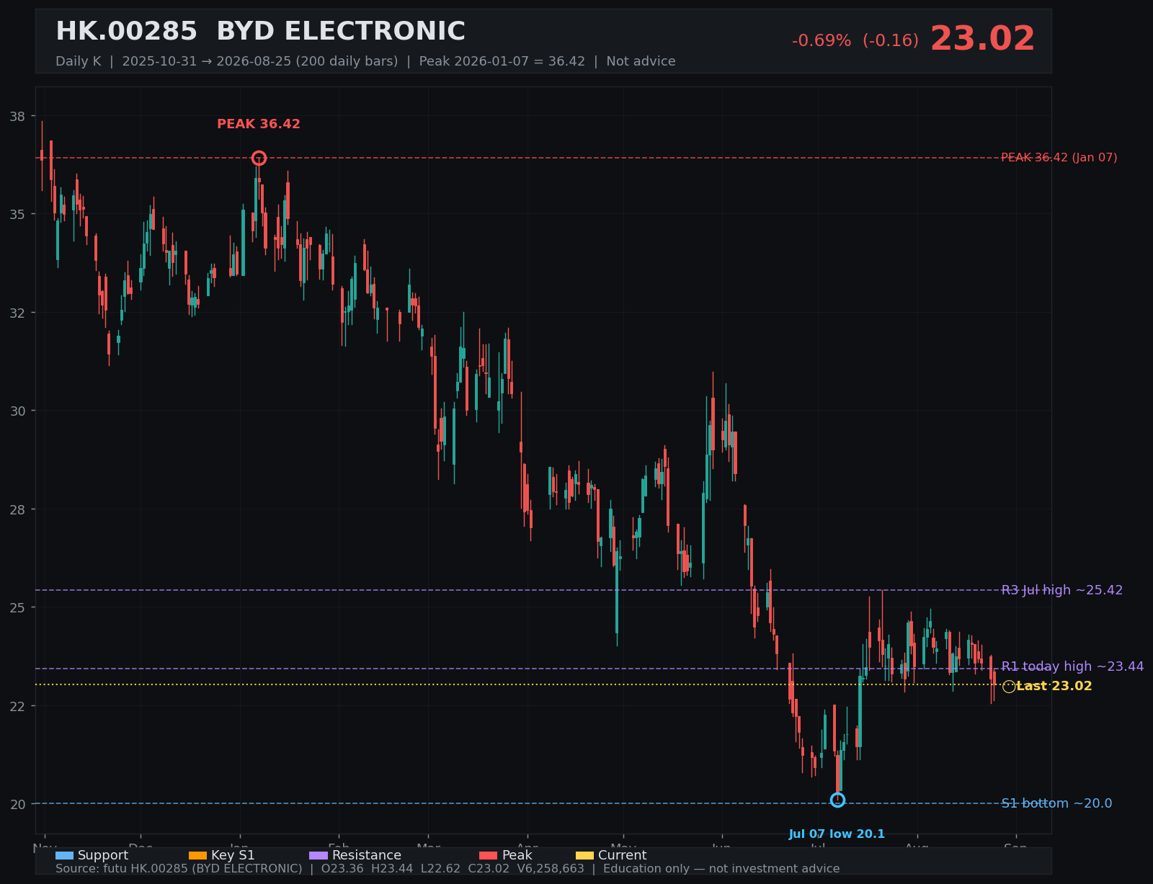
Task: Click the 38 tick on the price axis
Action: [19, 116]
